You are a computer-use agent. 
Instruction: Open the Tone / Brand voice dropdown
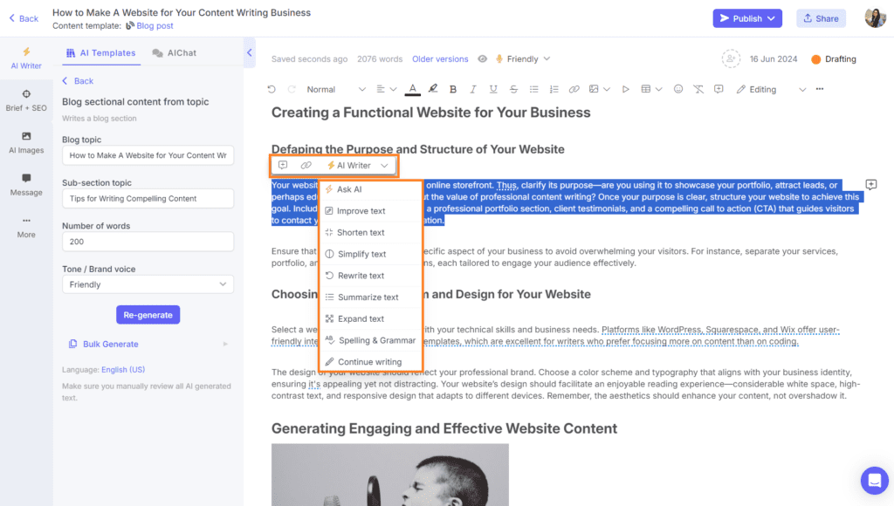(148, 284)
